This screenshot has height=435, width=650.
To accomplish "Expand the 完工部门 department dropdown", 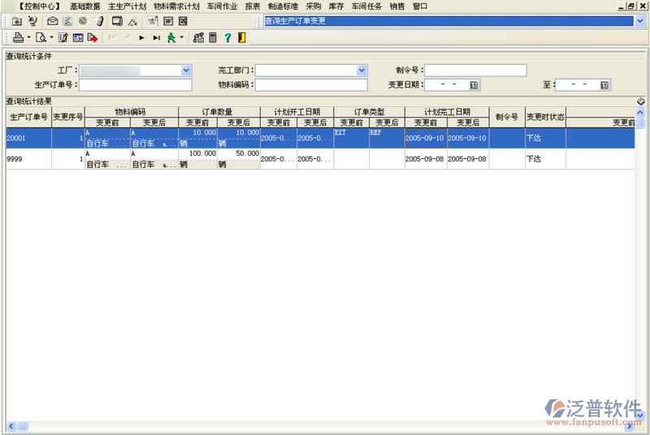I will [x=362, y=71].
